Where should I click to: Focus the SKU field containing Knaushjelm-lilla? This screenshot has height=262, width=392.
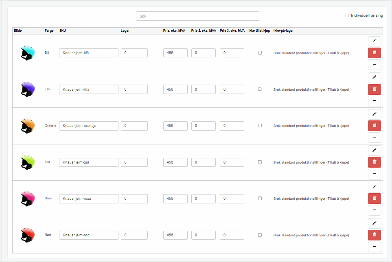(89, 90)
